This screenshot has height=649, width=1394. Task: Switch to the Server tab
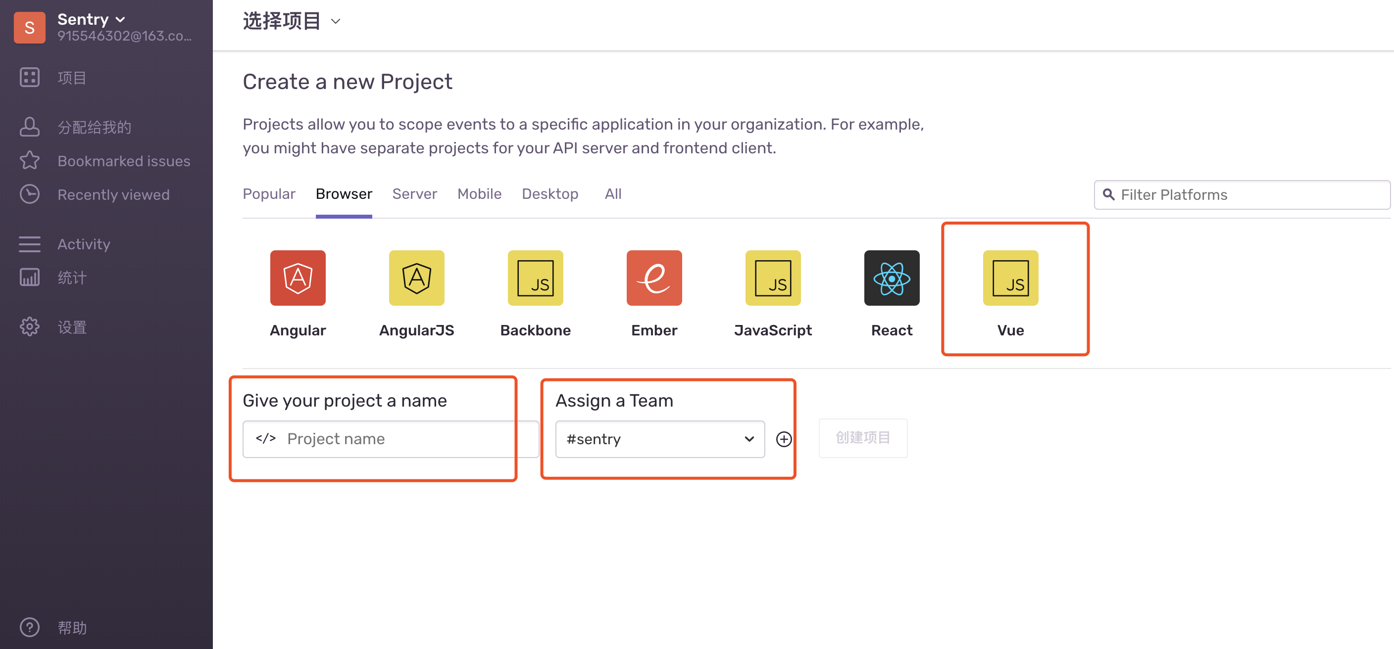click(414, 193)
